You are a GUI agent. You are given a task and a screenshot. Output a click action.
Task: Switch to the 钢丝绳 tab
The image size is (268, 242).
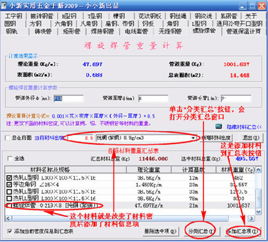coord(178,16)
